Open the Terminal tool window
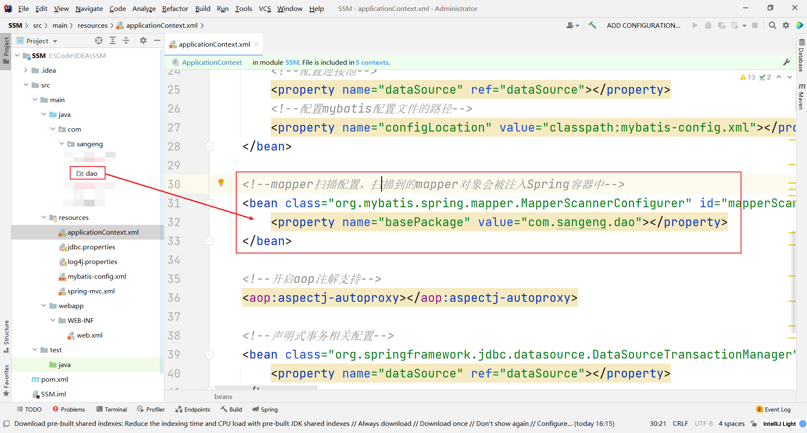The width and height of the screenshot is (807, 433). pos(112,409)
